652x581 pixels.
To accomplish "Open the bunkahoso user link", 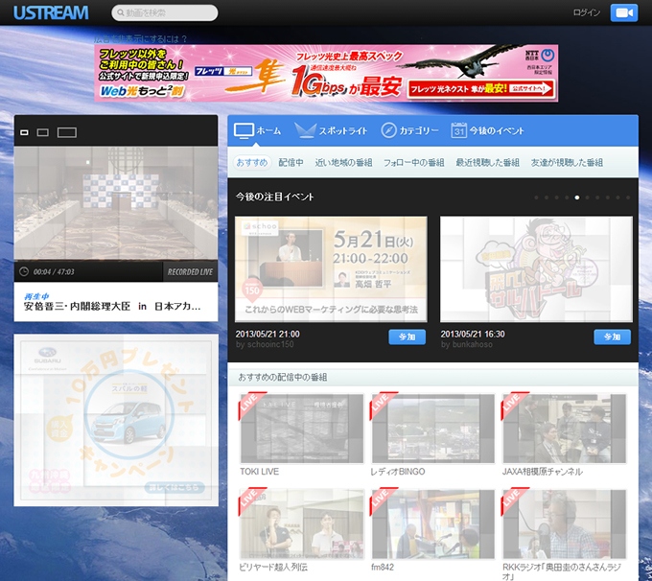I will coord(472,345).
